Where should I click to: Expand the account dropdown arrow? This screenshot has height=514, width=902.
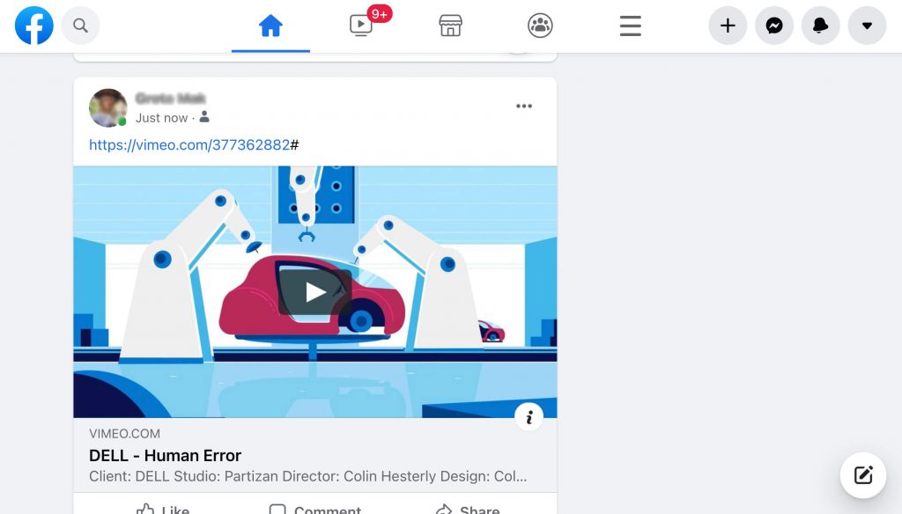867,26
